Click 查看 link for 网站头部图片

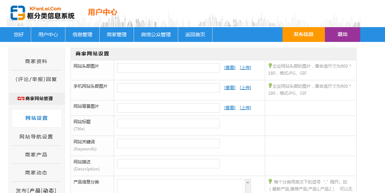(x=230, y=68)
